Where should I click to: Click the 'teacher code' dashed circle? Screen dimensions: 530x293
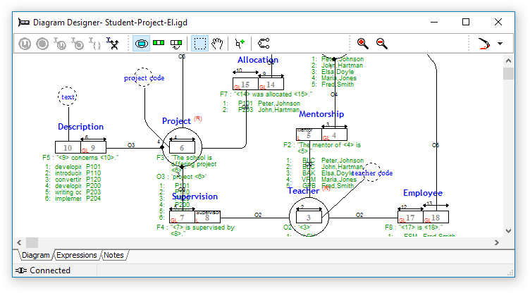click(372, 173)
